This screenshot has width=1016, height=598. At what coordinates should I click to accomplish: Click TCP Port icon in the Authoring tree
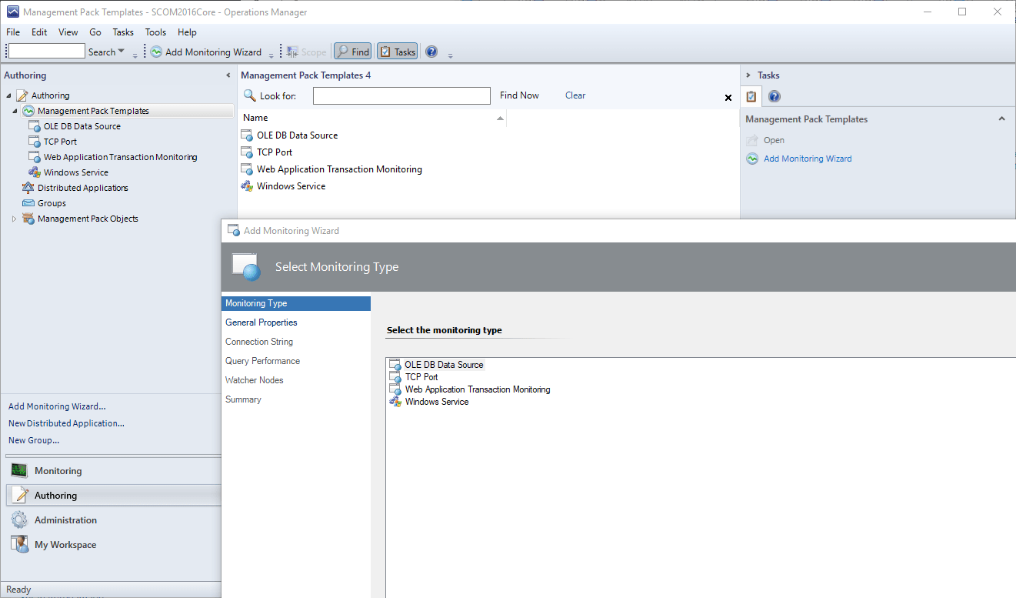35,142
